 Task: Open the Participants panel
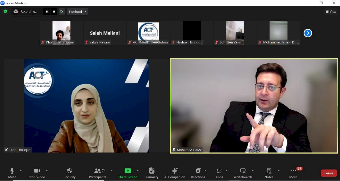pyautogui.click(x=98, y=173)
